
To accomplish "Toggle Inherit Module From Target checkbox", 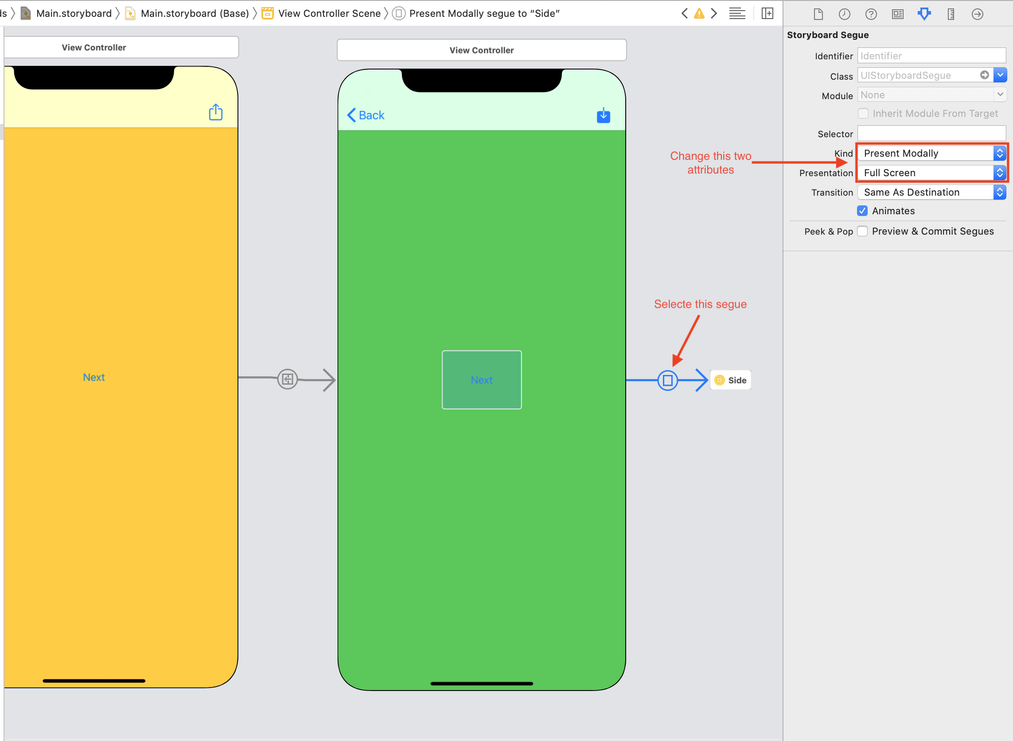I will pos(863,114).
